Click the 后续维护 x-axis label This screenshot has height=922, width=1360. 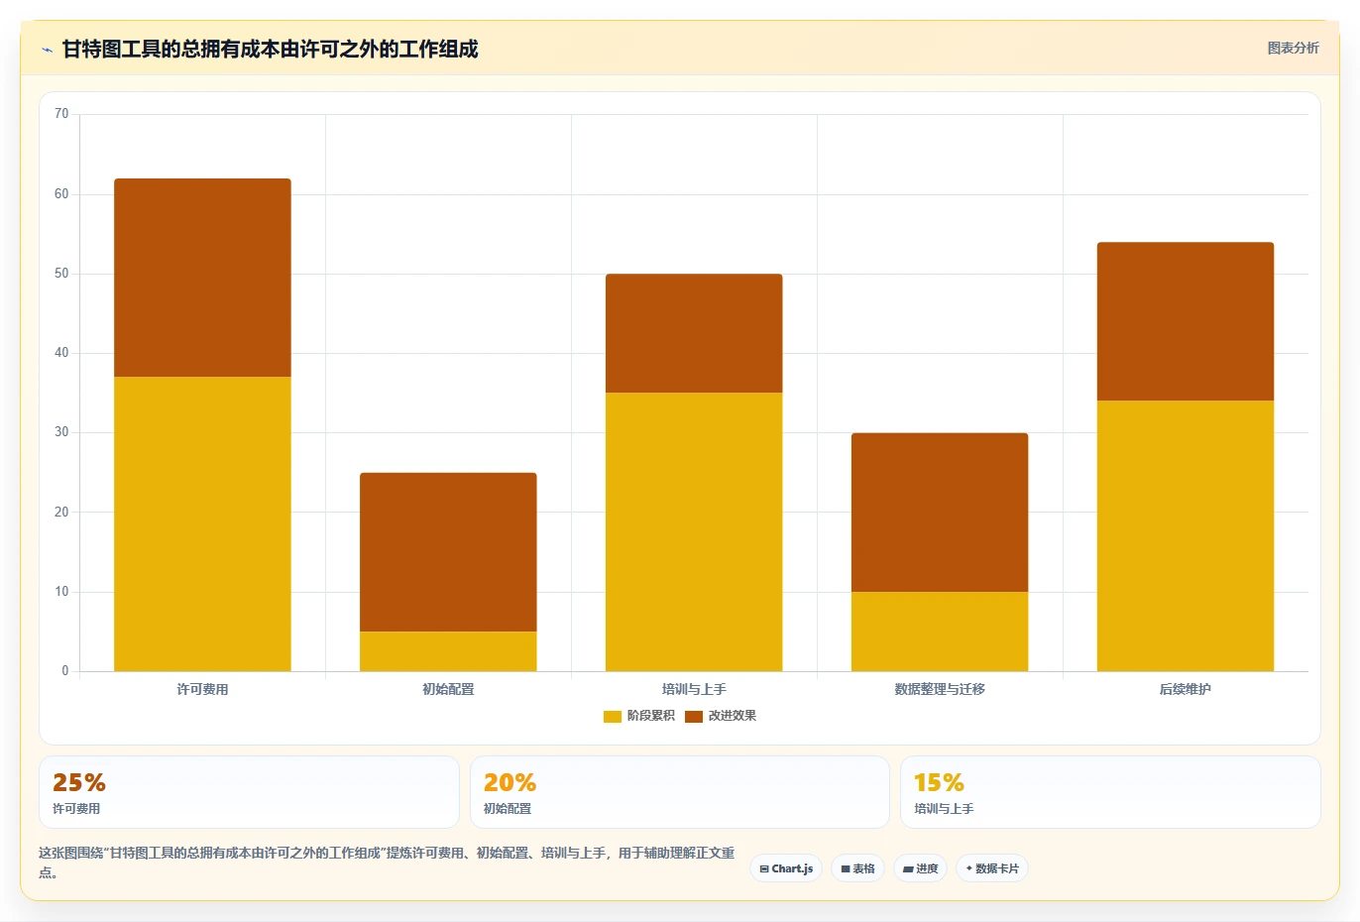[1186, 689]
